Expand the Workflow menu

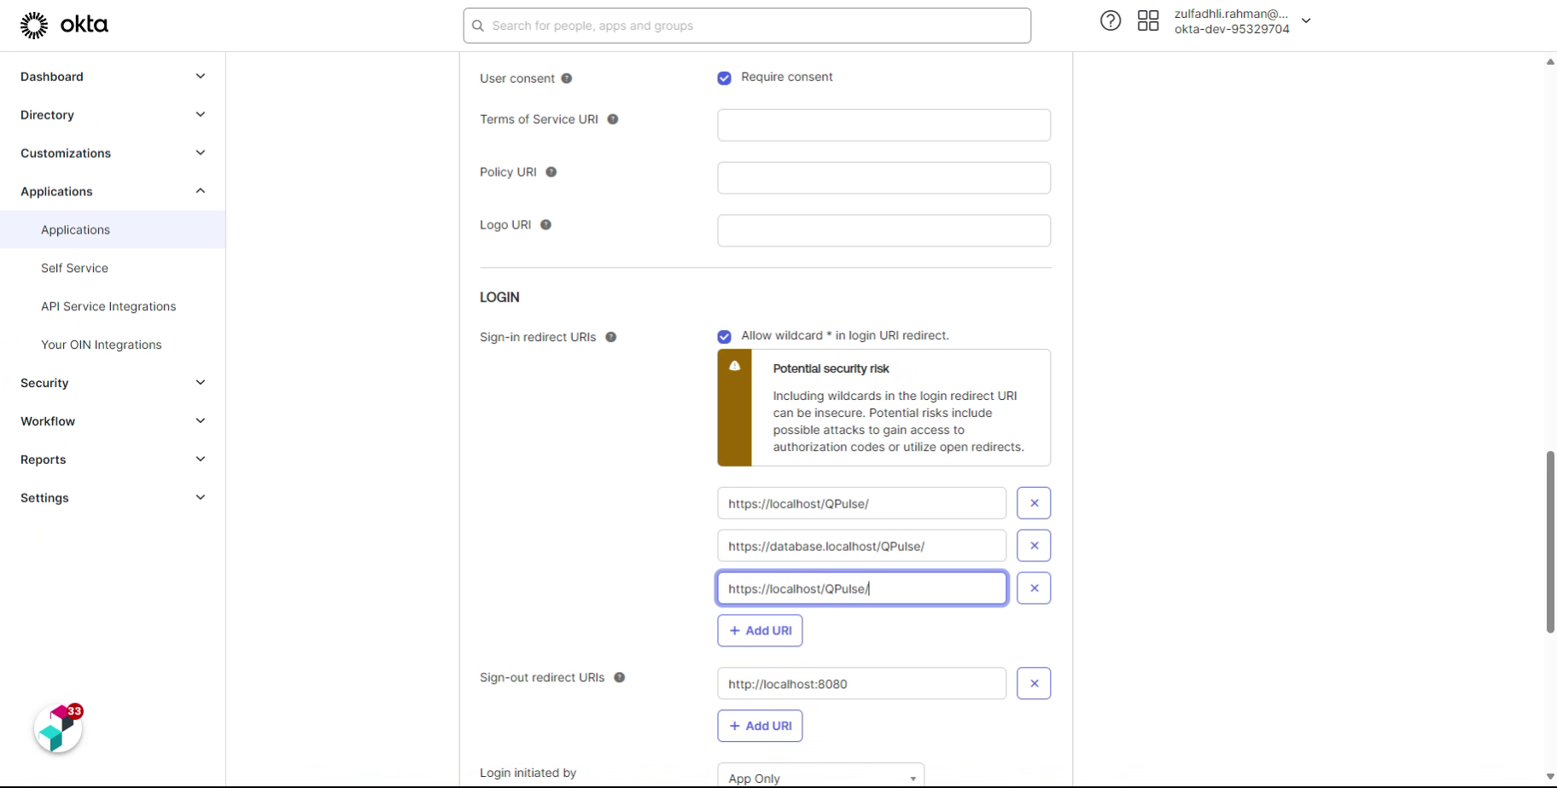coord(113,421)
